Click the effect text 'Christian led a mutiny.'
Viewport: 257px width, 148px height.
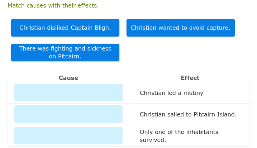click(x=172, y=93)
